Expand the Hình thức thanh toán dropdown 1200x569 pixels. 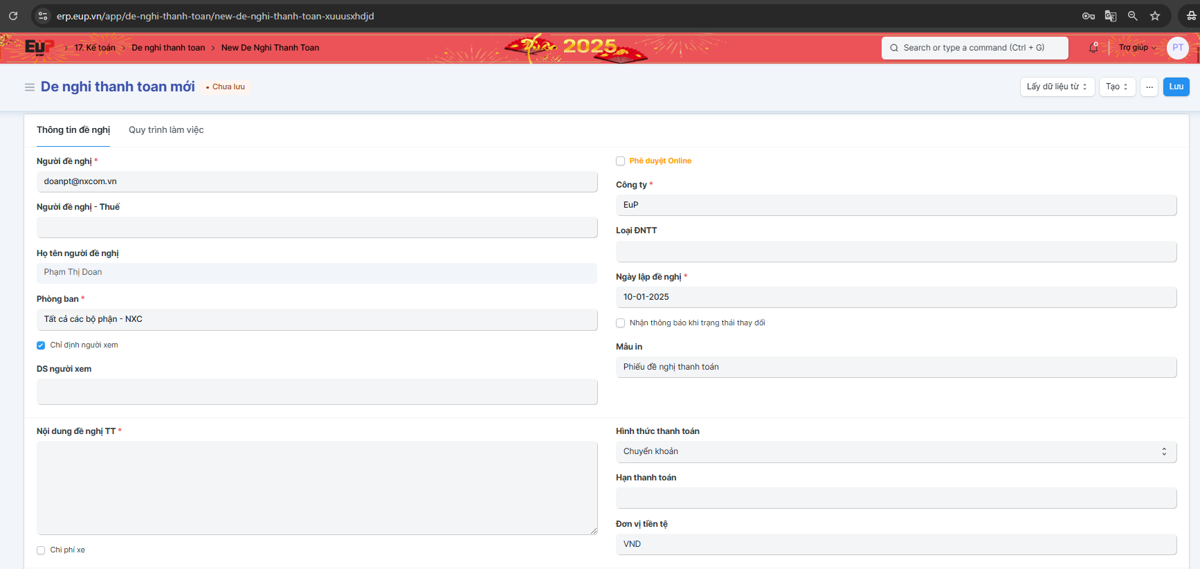896,451
